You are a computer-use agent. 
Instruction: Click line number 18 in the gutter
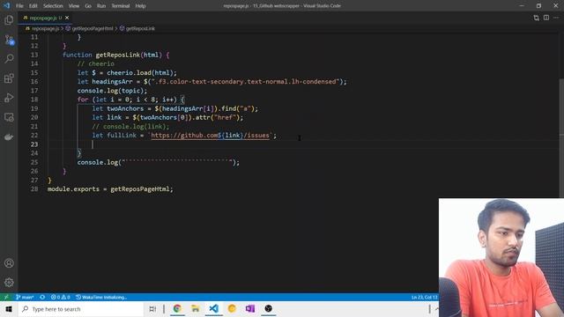pyautogui.click(x=34, y=100)
